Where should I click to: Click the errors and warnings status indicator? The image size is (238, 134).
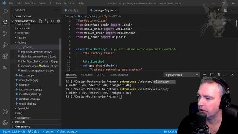33,131
